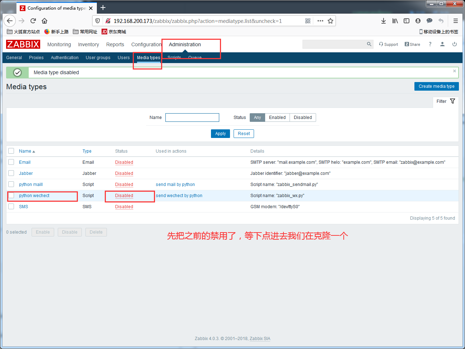
Task: Dismiss the Media type disabled message
Action: coord(455,71)
